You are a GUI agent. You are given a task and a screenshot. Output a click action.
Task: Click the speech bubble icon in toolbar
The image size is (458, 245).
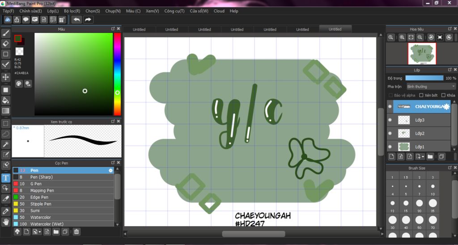point(26,20)
